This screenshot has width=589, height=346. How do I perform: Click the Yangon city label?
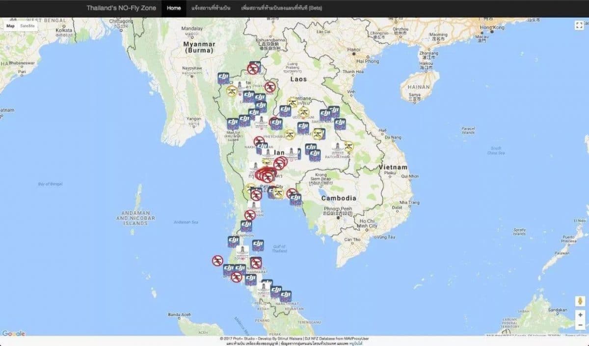coord(194,118)
